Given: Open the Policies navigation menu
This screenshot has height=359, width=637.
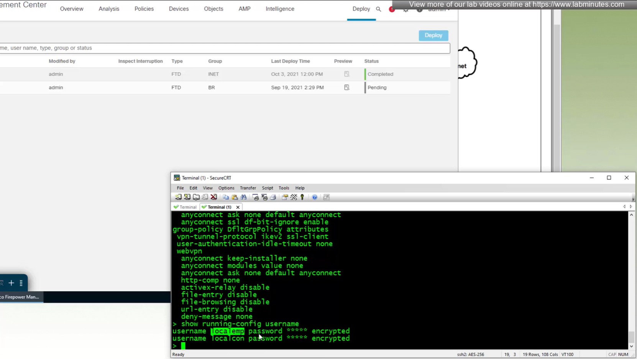Looking at the screenshot, I should pyautogui.click(x=144, y=9).
